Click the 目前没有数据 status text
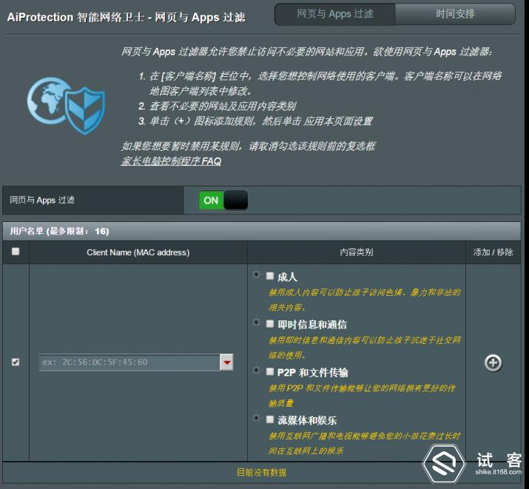This screenshot has height=489, width=529. click(x=261, y=473)
